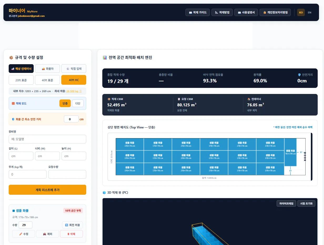The image size is (324, 245).
Task: Click the gear icon on 직접 입력
Action: pyautogui.click(x=68, y=69)
